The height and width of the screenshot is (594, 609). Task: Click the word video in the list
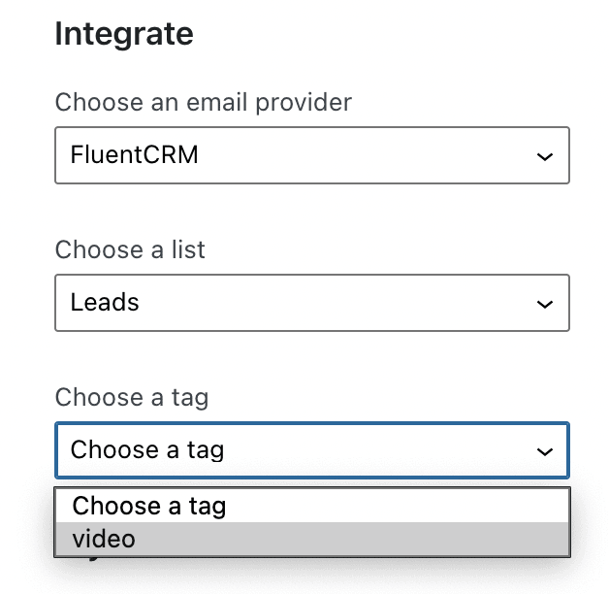click(x=104, y=540)
